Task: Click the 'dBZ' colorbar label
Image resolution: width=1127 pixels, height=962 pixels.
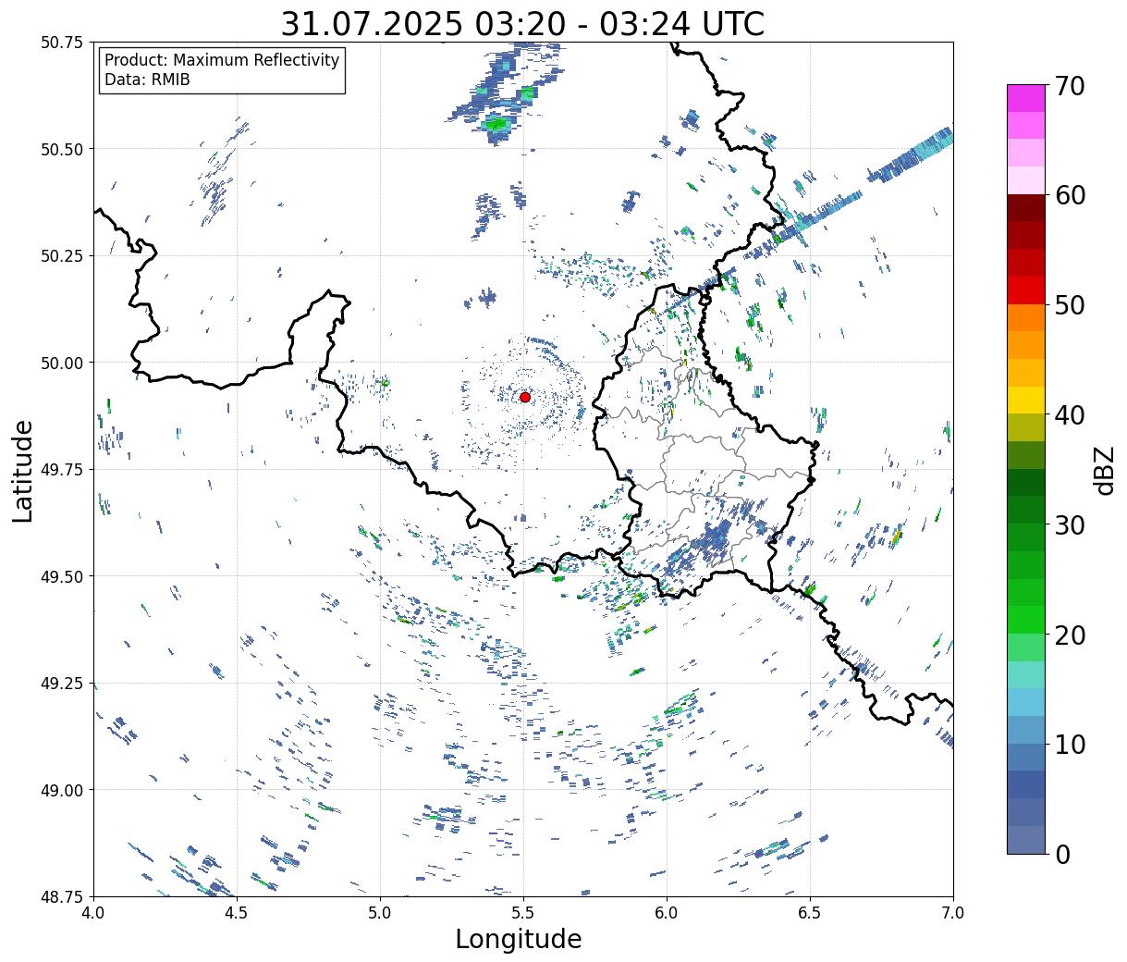Action: click(1104, 470)
